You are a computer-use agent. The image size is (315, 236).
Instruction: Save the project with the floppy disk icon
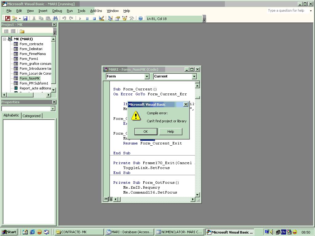pyautogui.click(x=25, y=18)
